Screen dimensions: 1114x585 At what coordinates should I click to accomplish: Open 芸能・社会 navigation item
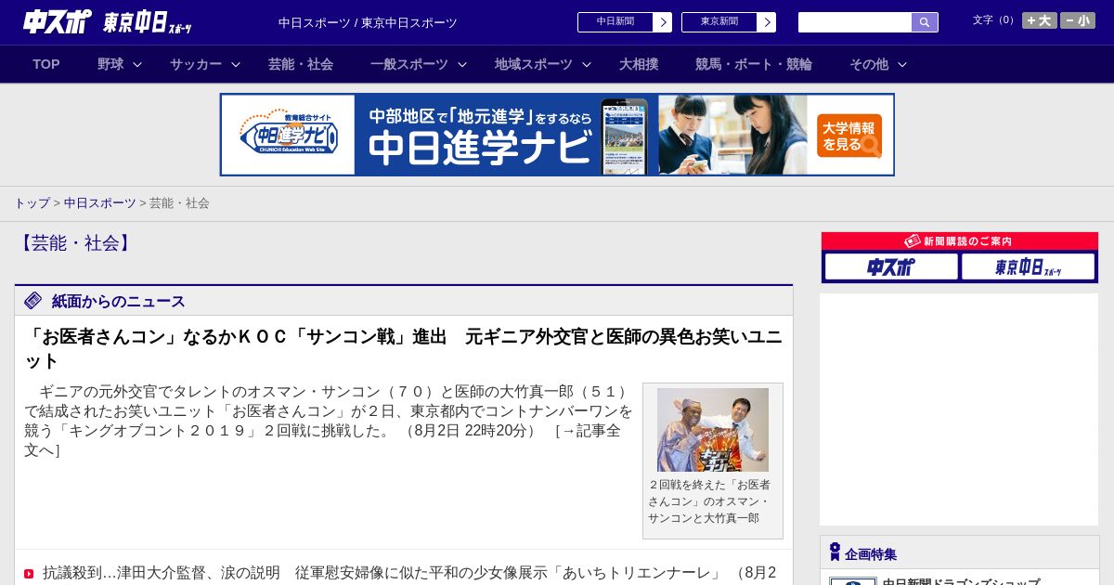coord(301,64)
